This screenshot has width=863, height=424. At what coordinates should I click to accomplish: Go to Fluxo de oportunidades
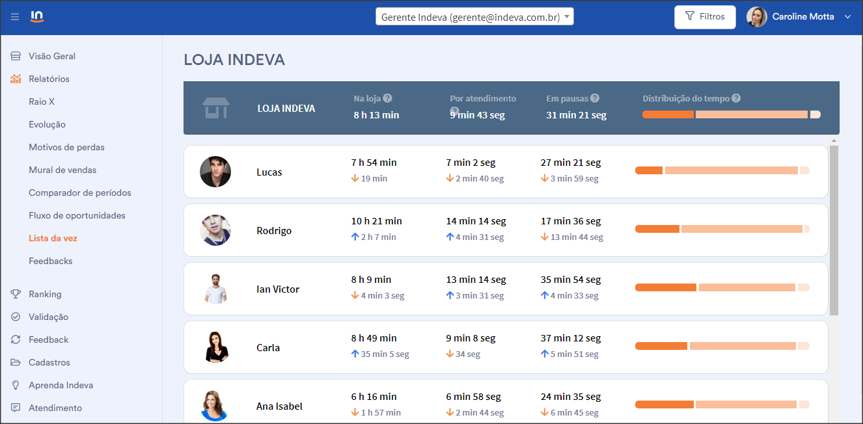(77, 215)
